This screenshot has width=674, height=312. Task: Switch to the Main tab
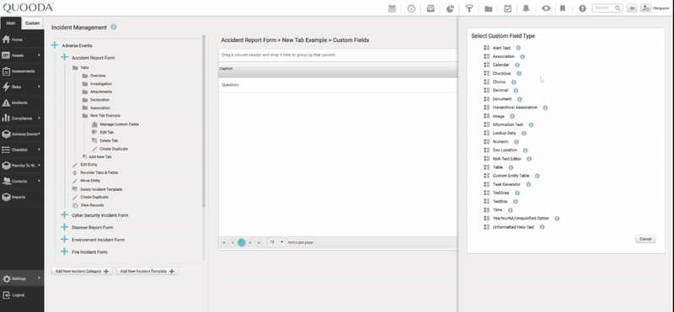pos(11,24)
